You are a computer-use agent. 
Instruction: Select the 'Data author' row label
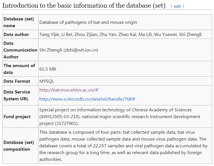pos(16,35)
